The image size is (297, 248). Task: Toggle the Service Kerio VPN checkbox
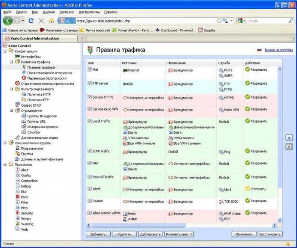coord(90,109)
